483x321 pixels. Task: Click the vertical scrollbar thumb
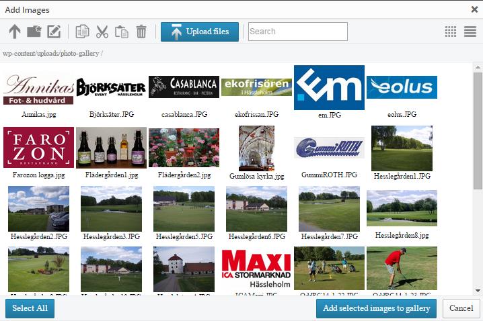pyautogui.click(x=478, y=131)
